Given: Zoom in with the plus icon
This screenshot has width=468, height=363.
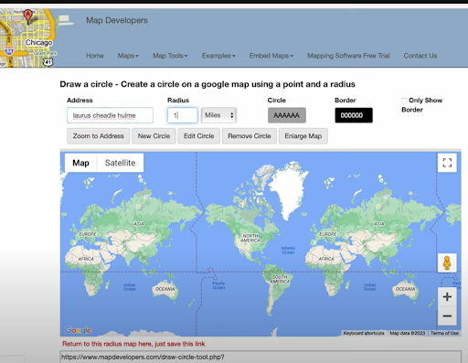Looking at the screenshot, I should click(447, 296).
